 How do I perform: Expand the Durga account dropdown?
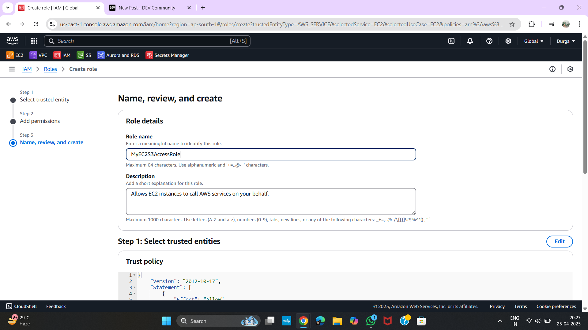pos(566,41)
